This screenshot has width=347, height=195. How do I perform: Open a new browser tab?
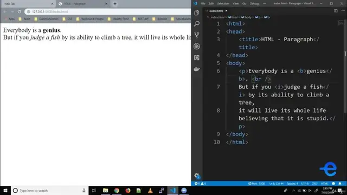click(115, 4)
